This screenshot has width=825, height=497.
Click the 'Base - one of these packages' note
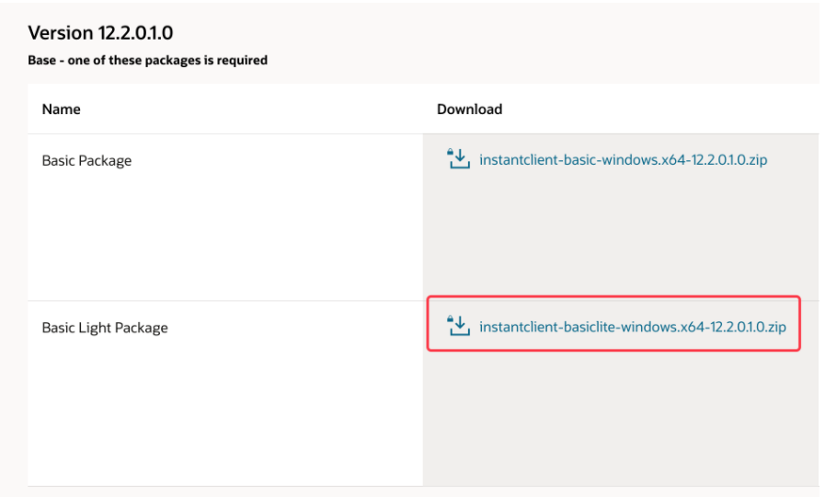[147, 61]
